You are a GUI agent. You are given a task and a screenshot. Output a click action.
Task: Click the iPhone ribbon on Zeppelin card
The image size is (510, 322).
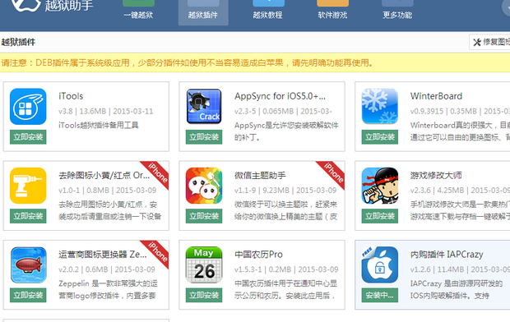(156, 253)
